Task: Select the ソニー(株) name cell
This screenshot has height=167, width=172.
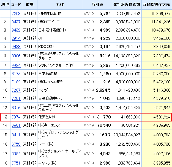Action: coord(60,144)
